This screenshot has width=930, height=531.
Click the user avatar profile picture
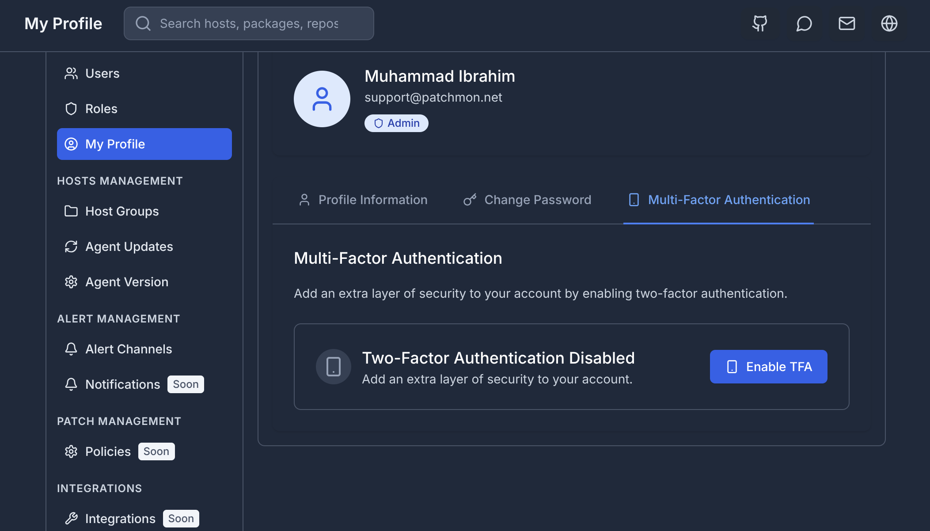(322, 99)
